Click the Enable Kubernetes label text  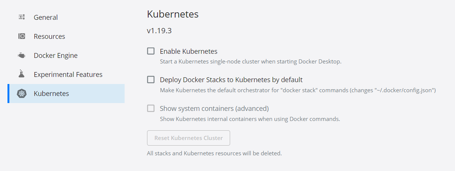pyautogui.click(x=189, y=52)
